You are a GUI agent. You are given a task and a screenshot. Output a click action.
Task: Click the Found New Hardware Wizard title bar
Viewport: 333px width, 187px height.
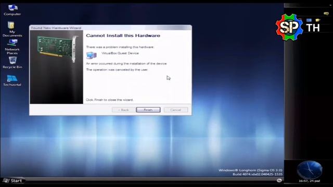point(110,28)
